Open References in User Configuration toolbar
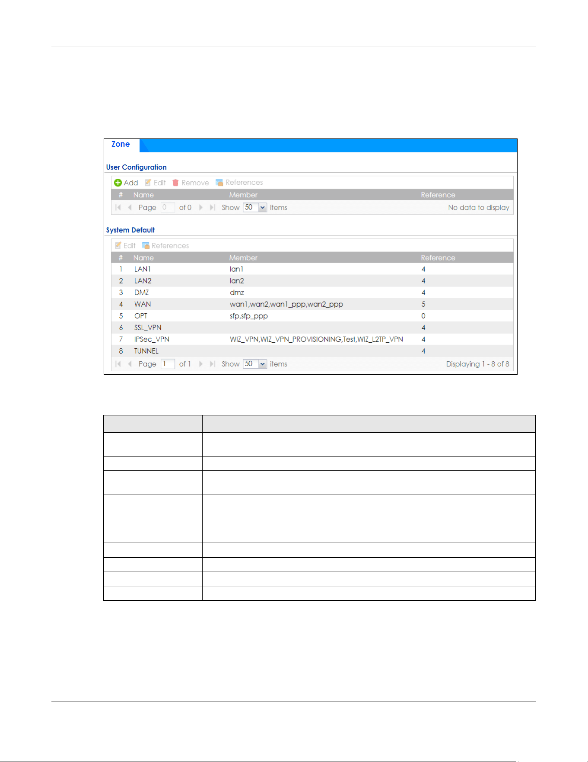The image size is (588, 762). tap(239, 183)
